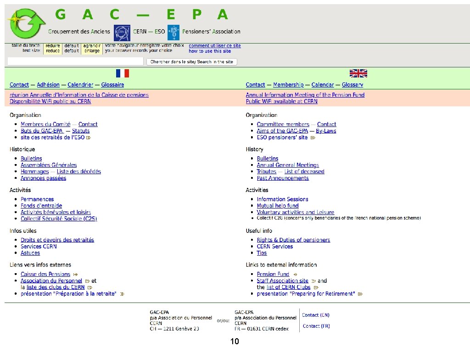The width and height of the screenshot is (470, 352).
Task: Open the French 'Astuces' link
Action: 30,253
